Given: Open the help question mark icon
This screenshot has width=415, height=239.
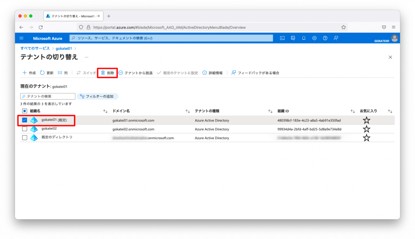Looking at the screenshot, I should 325,38.
